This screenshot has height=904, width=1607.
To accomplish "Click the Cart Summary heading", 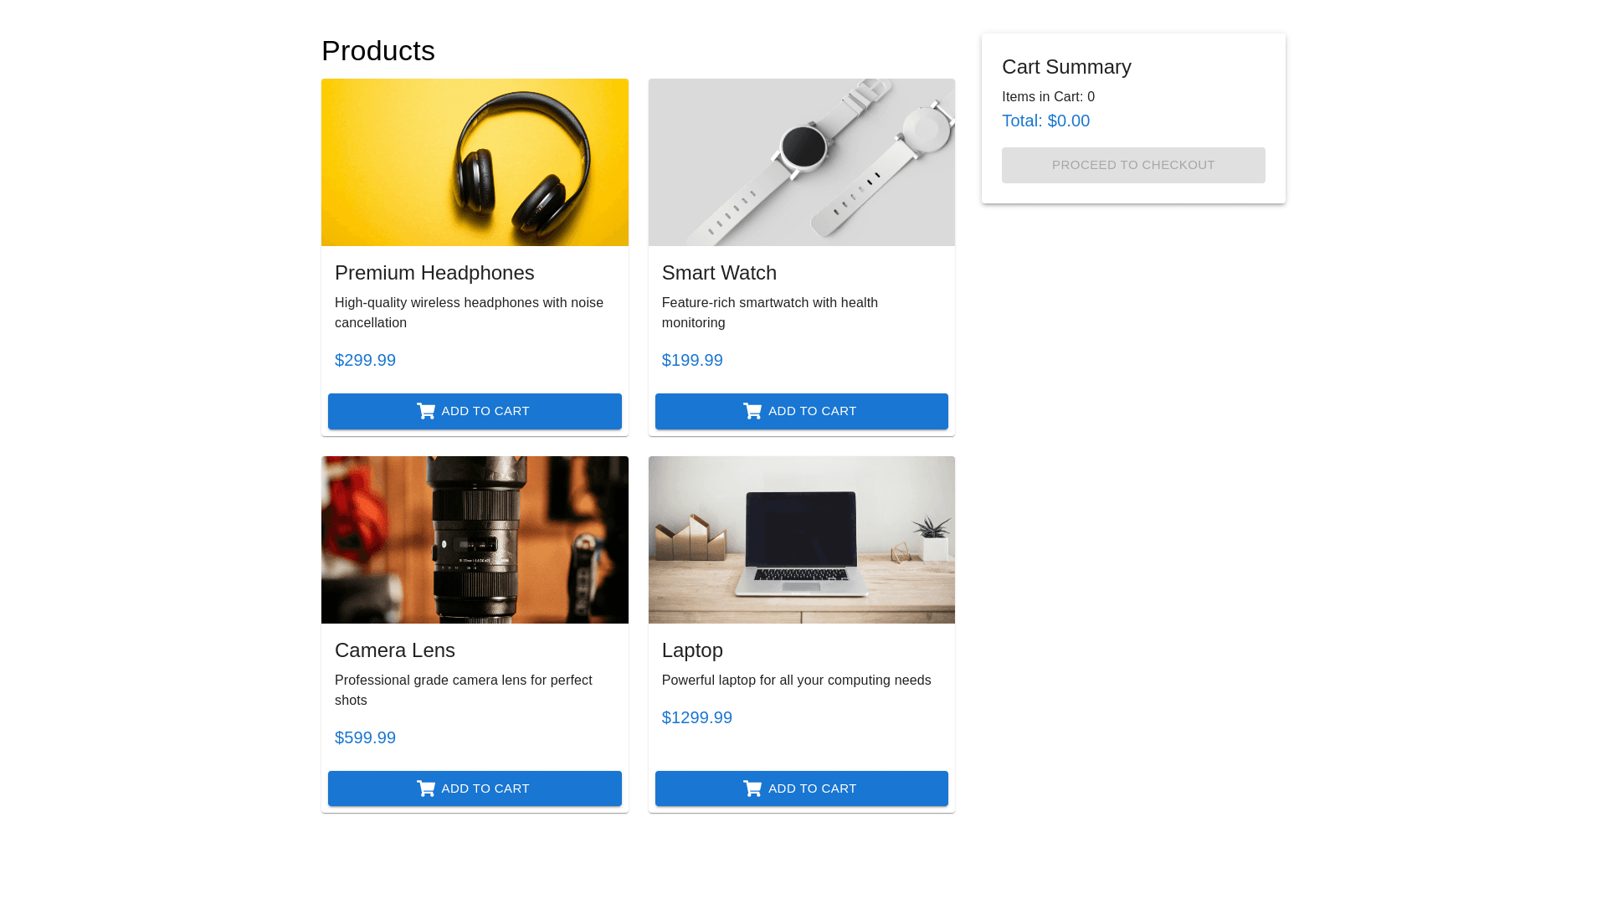I will tap(1066, 67).
